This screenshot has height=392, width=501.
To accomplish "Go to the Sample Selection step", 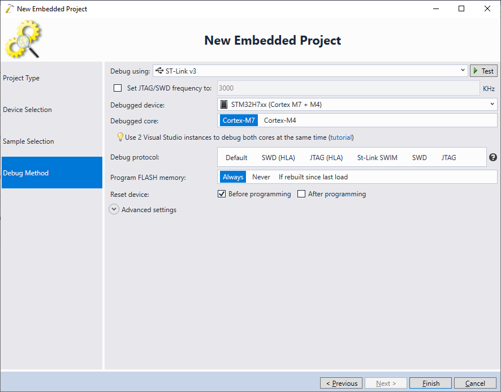I will point(52,141).
